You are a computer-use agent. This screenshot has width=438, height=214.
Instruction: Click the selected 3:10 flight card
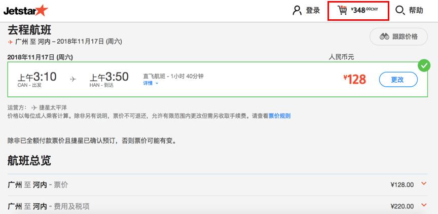[x=217, y=80]
